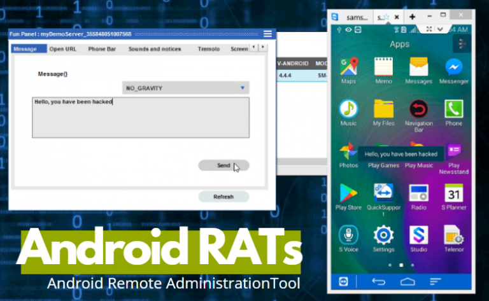Screen dimensions: 489x301
Task: Launch the Play Store app
Action: [348, 193]
